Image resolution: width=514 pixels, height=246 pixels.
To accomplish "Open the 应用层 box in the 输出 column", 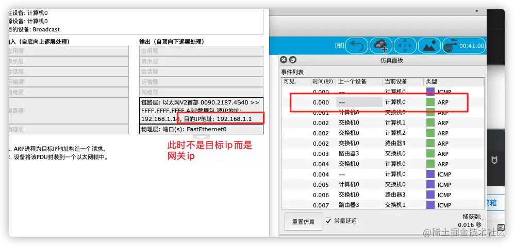I will tap(201, 51).
